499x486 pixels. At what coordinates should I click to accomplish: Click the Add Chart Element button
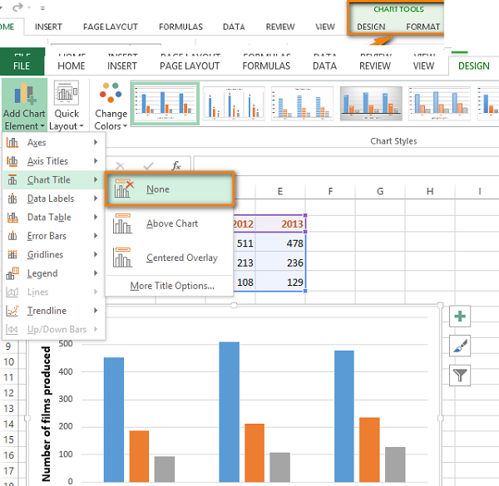tap(23, 106)
